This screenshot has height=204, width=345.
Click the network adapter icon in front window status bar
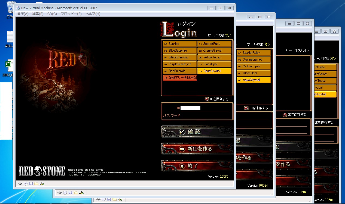coord(42,184)
